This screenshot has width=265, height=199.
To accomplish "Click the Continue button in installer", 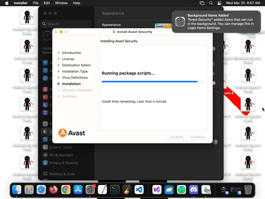I will [x=197, y=137].
